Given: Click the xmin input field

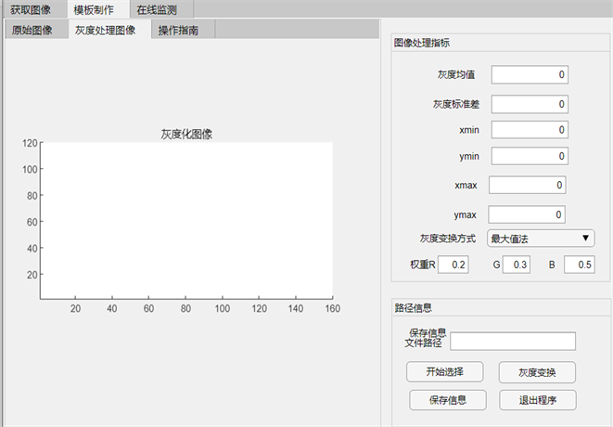Looking at the screenshot, I should [x=529, y=130].
